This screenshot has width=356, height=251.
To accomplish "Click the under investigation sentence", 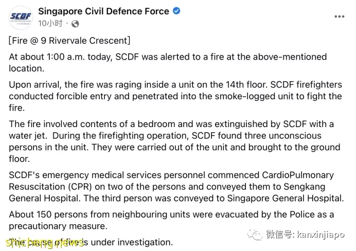I will pos(91,242).
